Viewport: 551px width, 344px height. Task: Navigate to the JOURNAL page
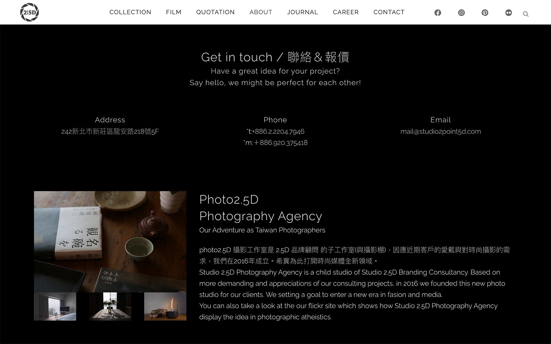click(x=303, y=12)
